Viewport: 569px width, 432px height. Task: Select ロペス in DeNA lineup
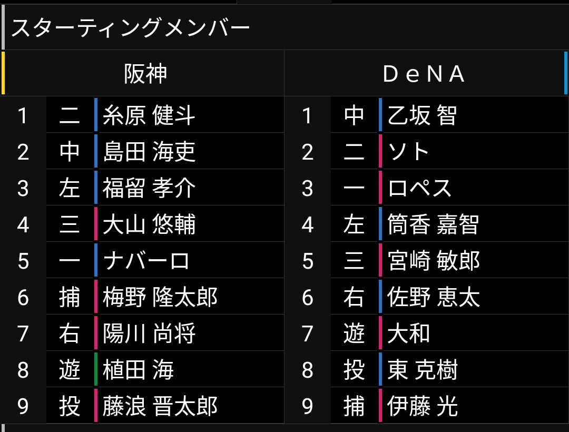pyautogui.click(x=420, y=188)
